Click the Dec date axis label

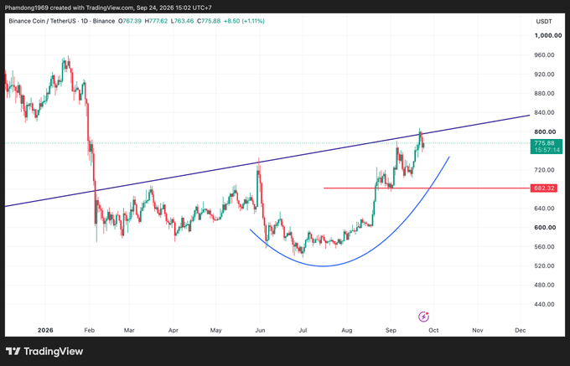(521, 331)
